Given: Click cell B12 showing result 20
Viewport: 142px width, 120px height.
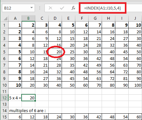Looking at the screenshot, I should coord(28,98).
